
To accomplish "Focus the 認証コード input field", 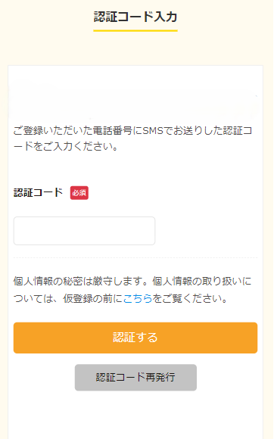I will tap(84, 231).
